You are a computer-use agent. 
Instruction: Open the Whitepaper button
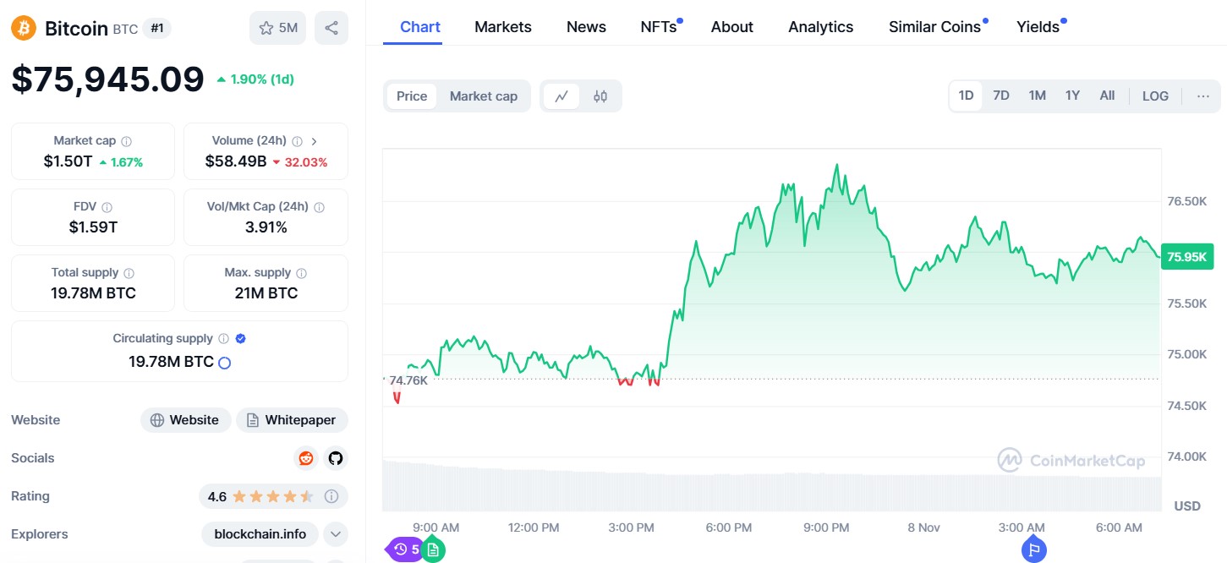tap(292, 420)
